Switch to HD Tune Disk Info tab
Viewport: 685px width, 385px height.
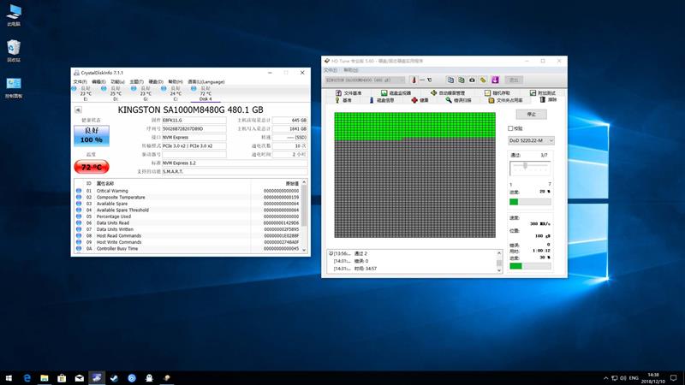(381, 100)
